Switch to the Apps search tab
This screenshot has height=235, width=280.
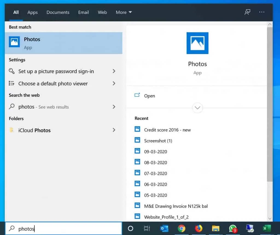click(x=32, y=12)
